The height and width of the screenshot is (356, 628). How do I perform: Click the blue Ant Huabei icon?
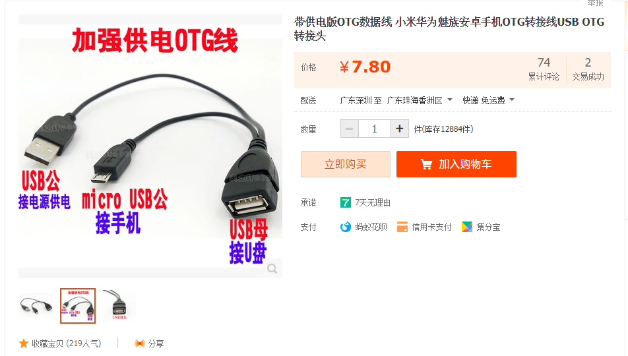point(345,227)
